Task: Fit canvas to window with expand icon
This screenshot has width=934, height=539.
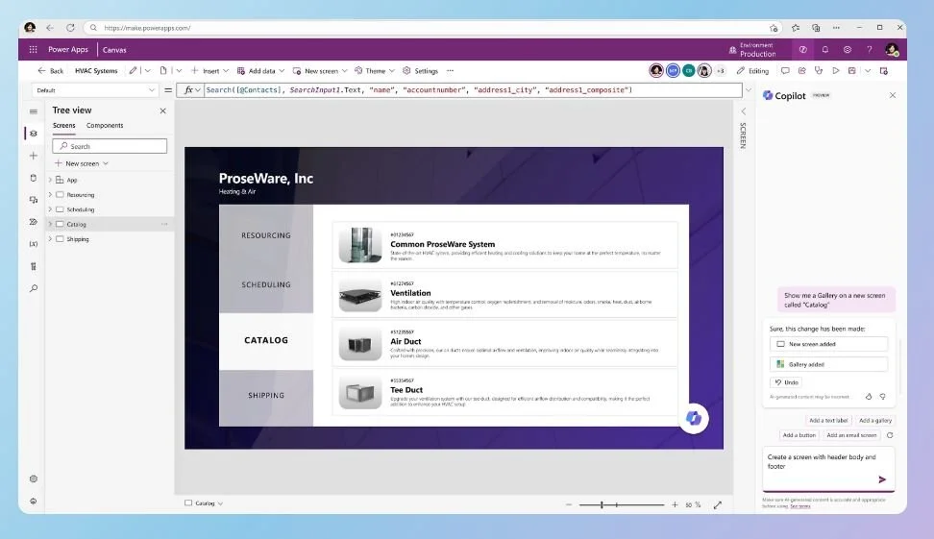Action: point(718,504)
